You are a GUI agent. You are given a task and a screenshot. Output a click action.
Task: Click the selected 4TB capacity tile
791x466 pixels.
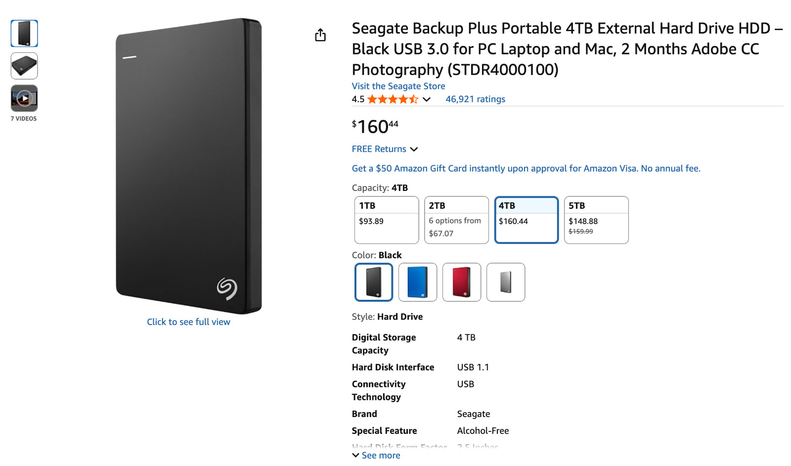tap(526, 220)
